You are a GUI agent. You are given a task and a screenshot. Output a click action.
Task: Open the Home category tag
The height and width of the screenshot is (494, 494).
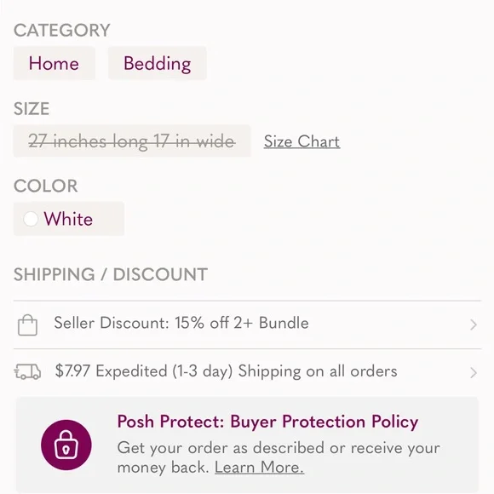pos(55,63)
